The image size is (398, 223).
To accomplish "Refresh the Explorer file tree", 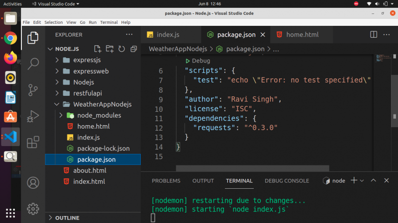I will (x=121, y=49).
